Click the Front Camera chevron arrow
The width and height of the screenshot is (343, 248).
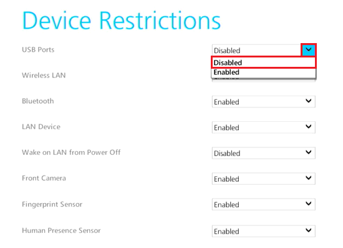pos(309,178)
